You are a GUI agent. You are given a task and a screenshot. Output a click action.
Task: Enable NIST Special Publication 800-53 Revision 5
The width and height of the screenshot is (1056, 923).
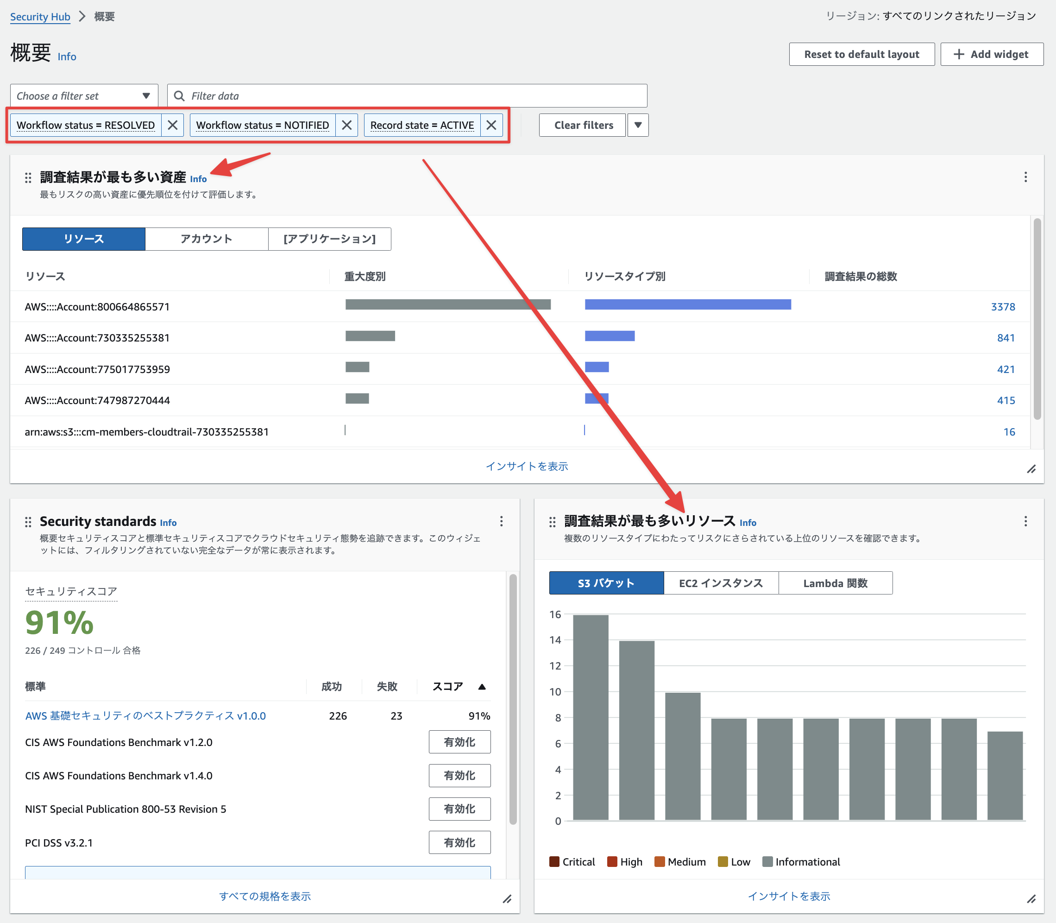click(459, 809)
